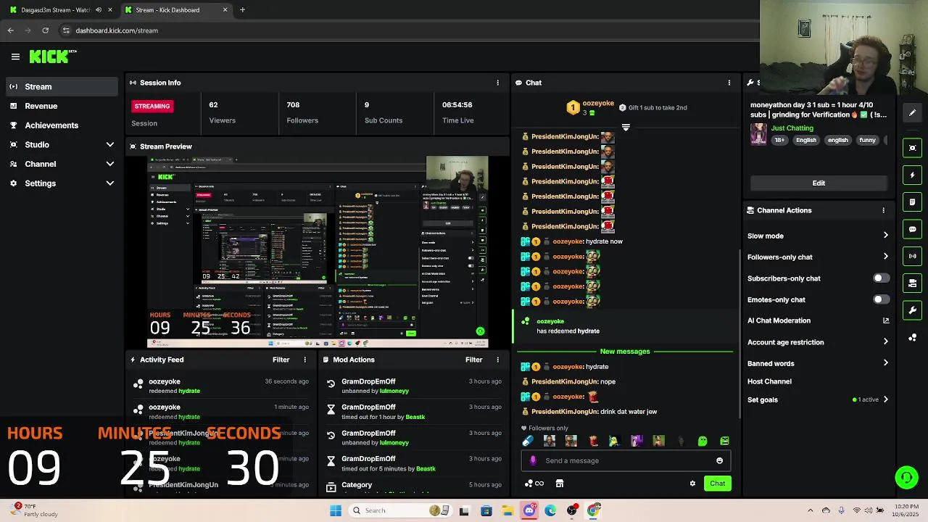Image resolution: width=928 pixels, height=522 pixels.
Task: Open the shop icon below chat input
Action: coord(560,484)
